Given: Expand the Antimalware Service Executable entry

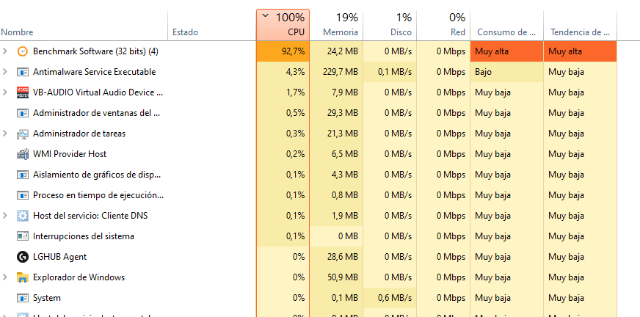Looking at the screenshot, I should 5,72.
